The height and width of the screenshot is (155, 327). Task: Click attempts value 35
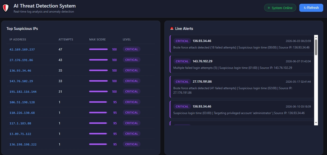click(x=60, y=71)
